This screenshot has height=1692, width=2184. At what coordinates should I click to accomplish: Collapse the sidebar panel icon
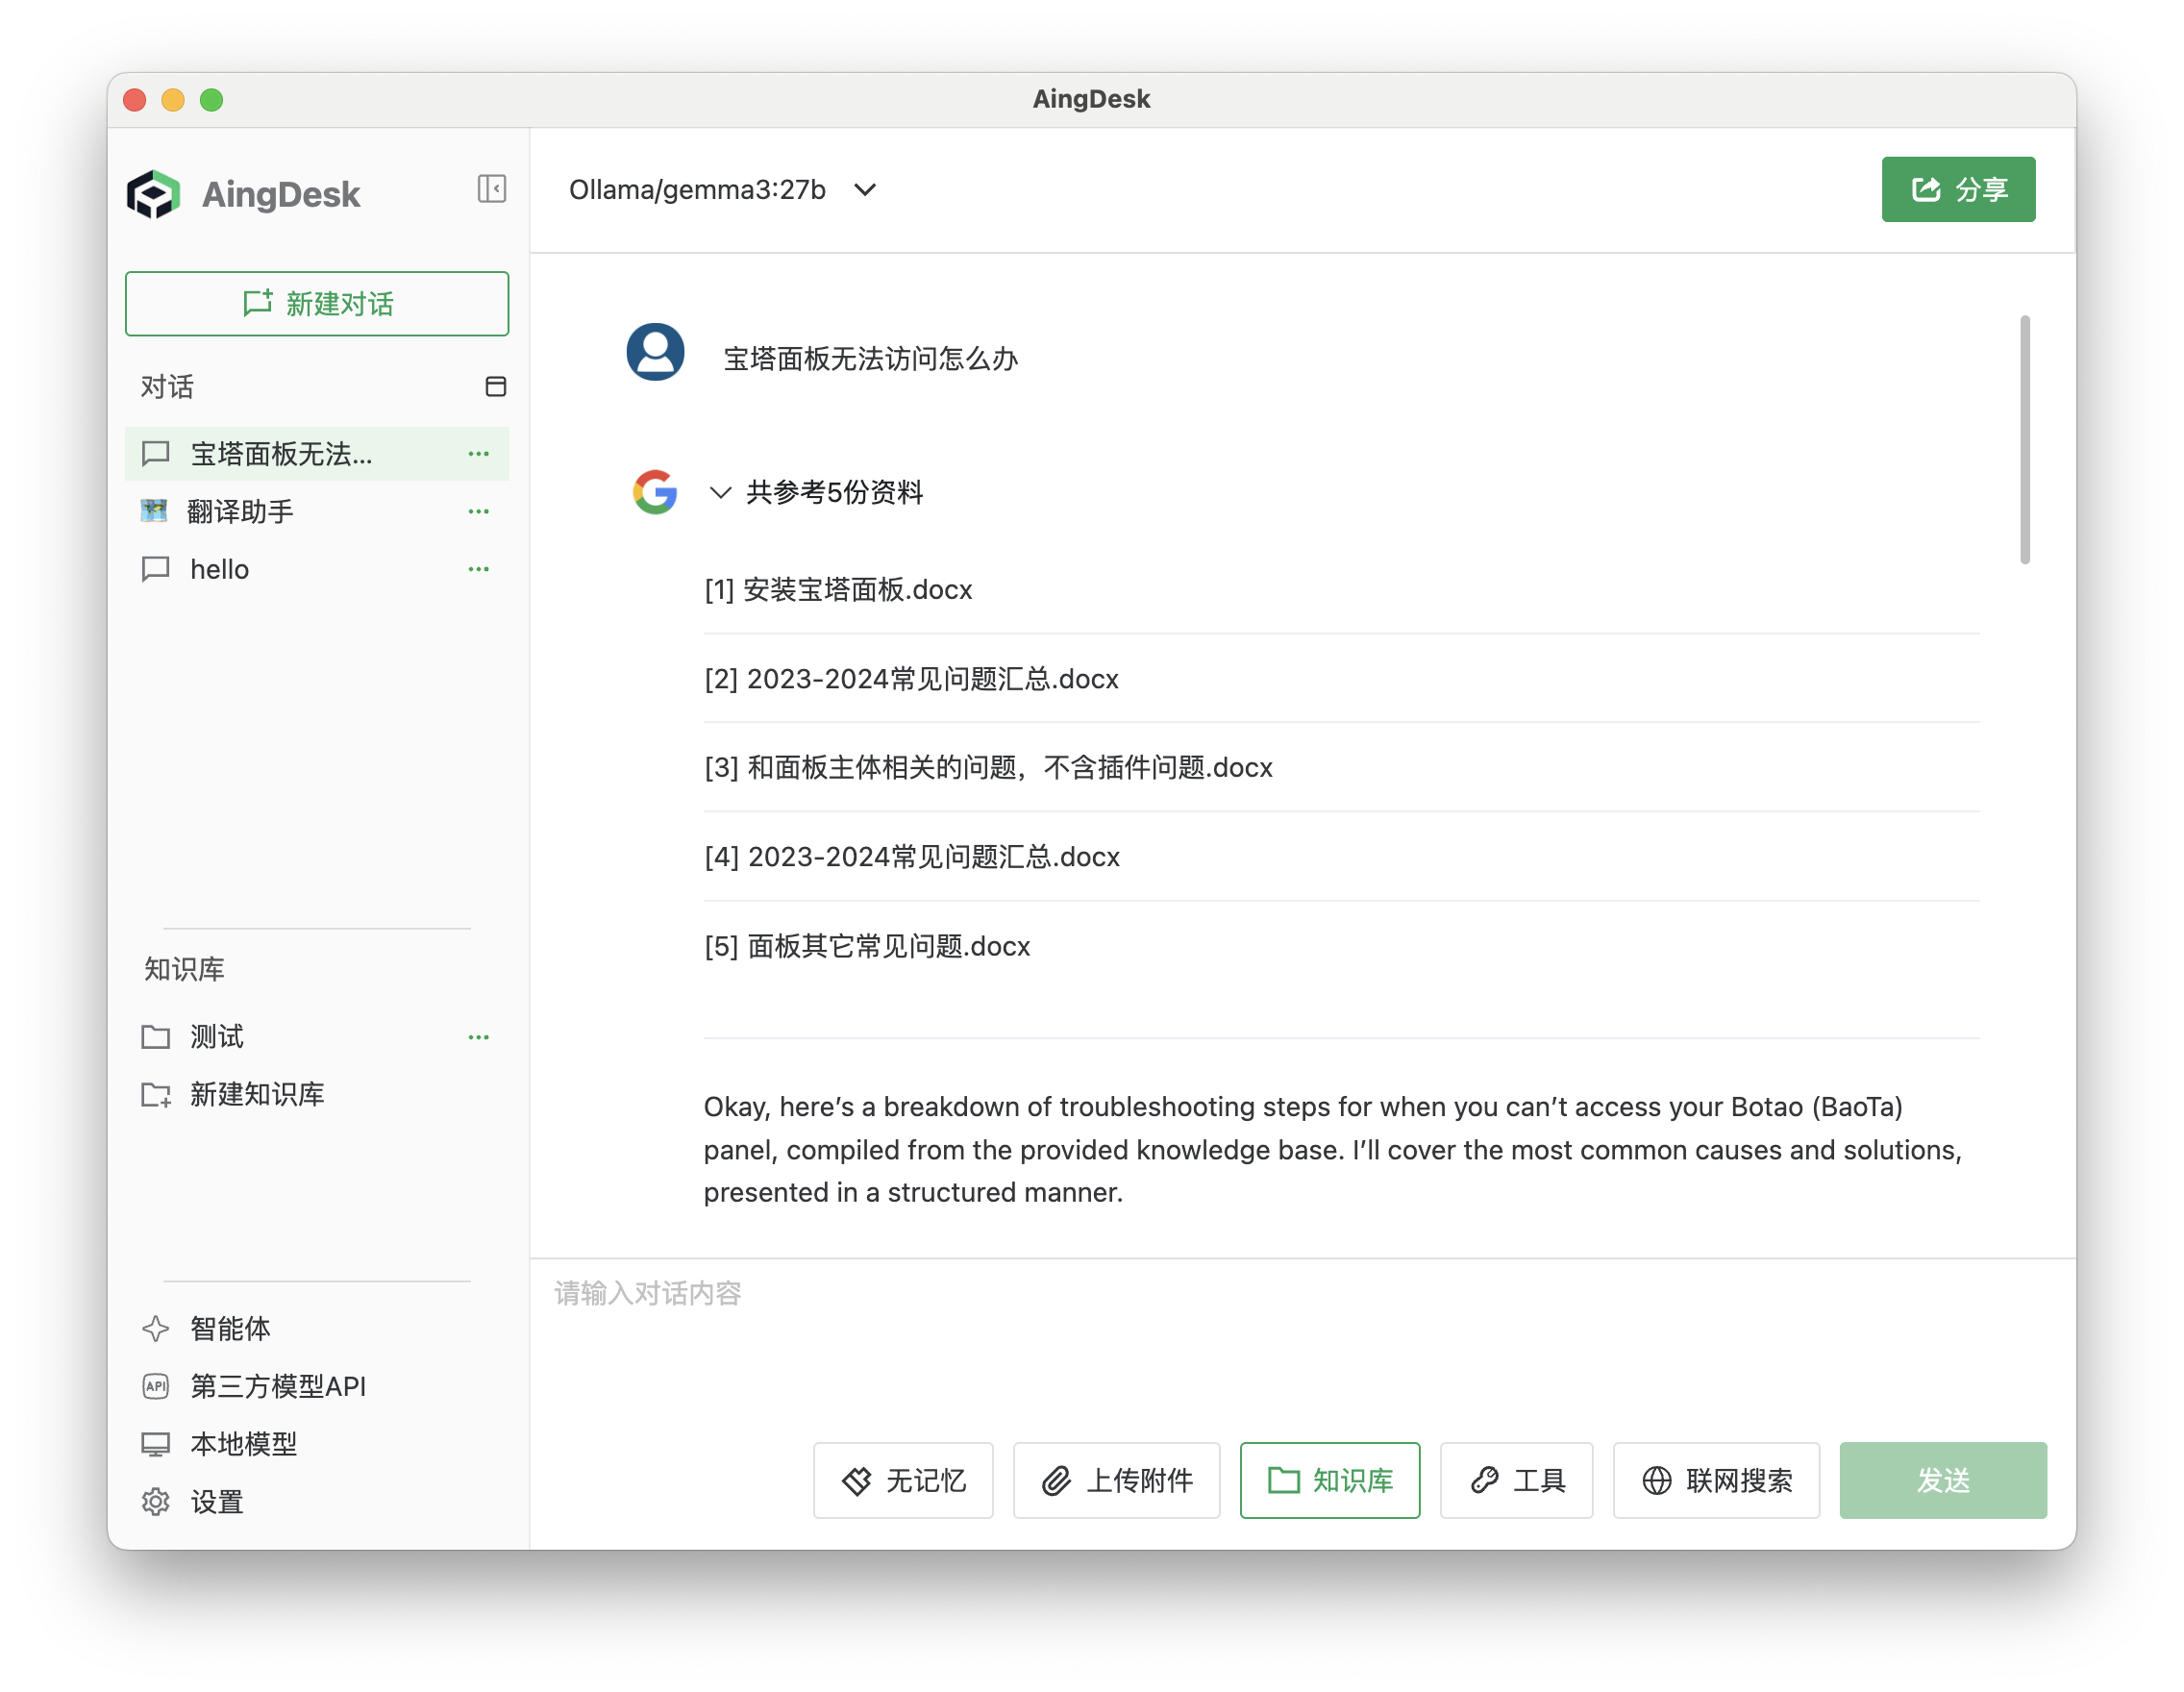491,189
